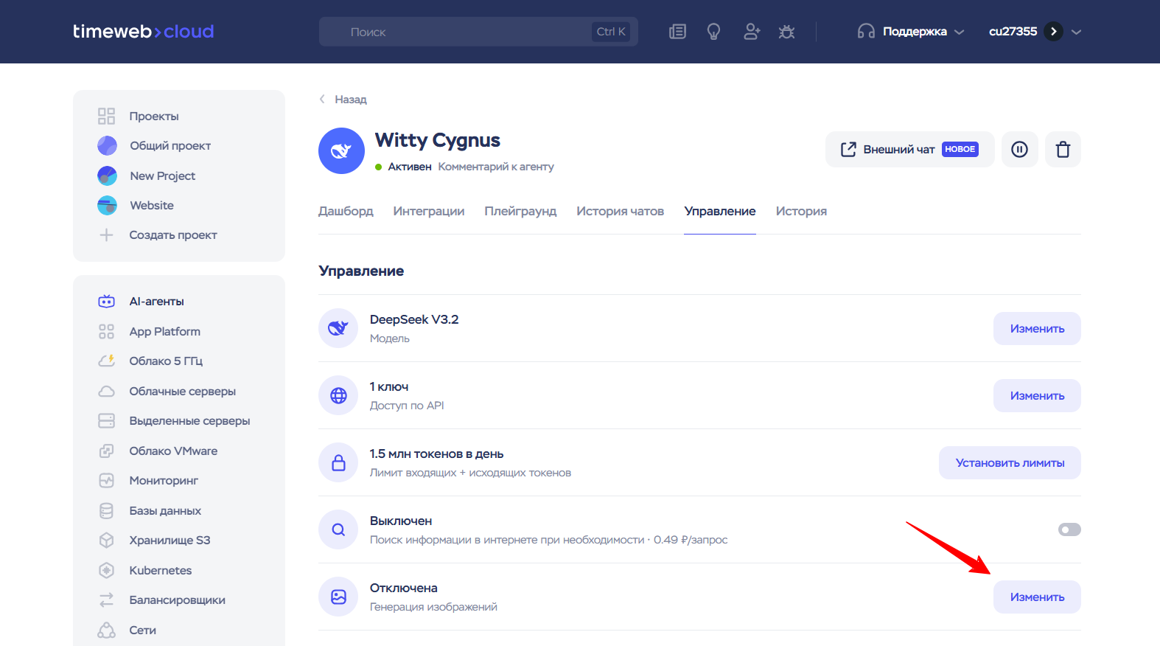
Task: Click the Сети network icon
Action: point(107,630)
